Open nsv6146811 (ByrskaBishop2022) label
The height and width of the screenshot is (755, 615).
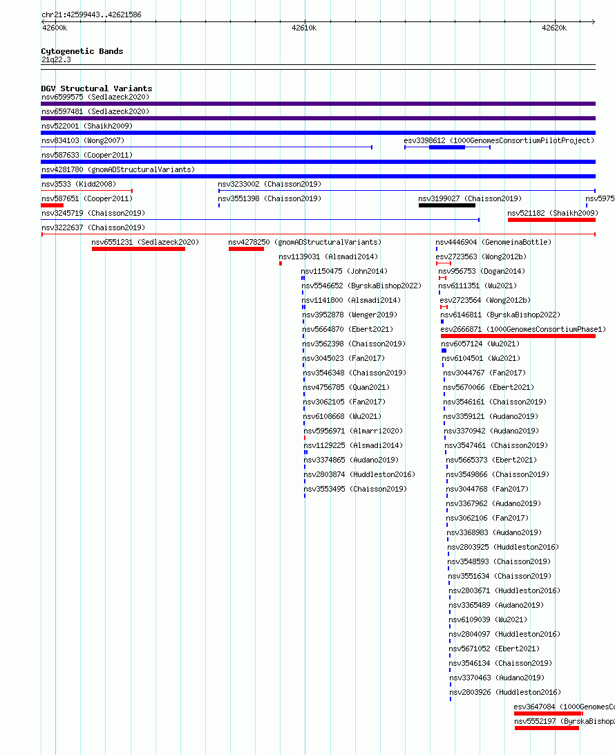coord(500,315)
